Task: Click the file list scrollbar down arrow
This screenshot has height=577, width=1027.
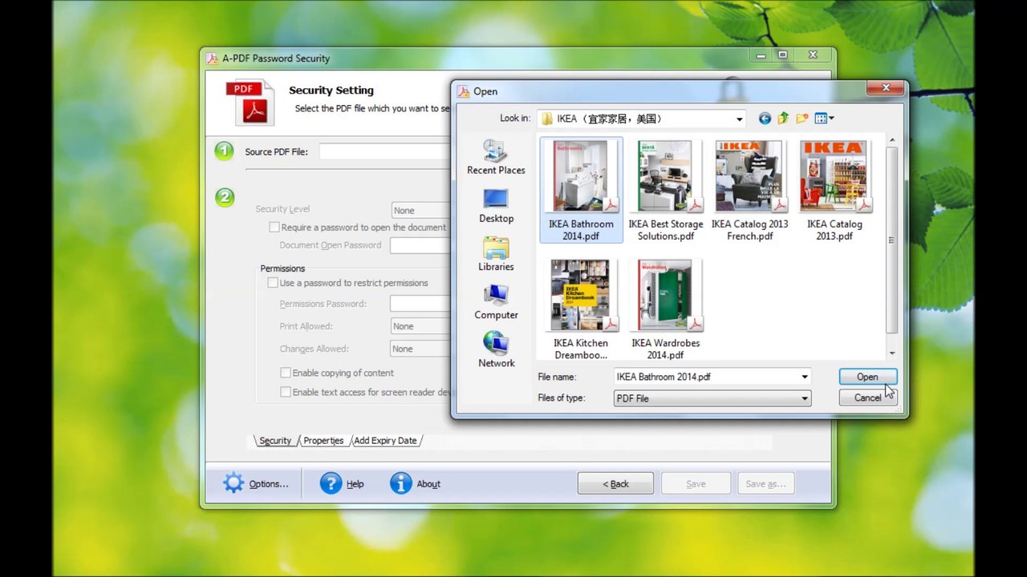Action: coord(891,353)
